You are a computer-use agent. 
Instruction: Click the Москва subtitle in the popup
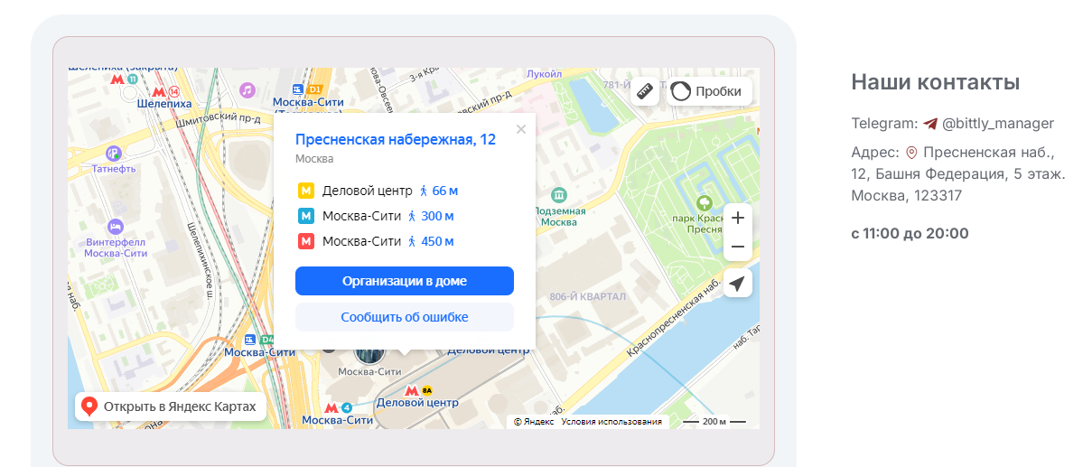pos(314,159)
